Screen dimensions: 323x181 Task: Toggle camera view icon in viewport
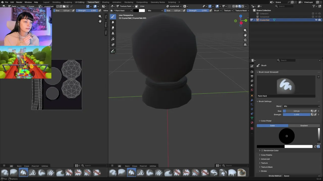click(245, 40)
